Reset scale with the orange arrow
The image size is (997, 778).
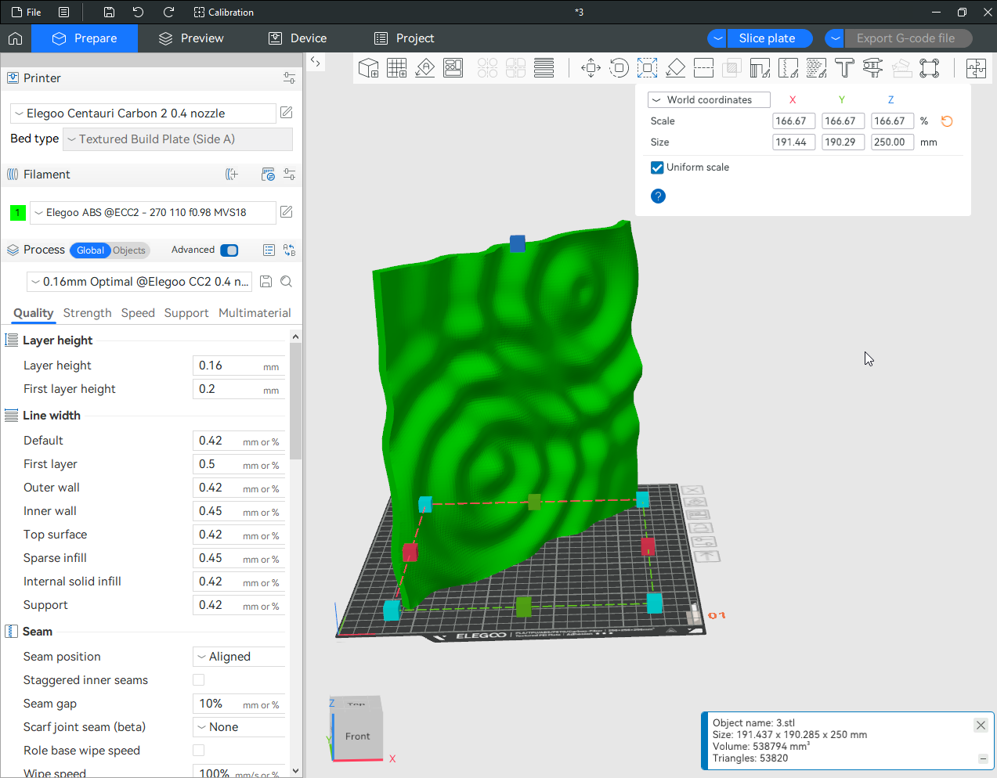click(x=947, y=121)
